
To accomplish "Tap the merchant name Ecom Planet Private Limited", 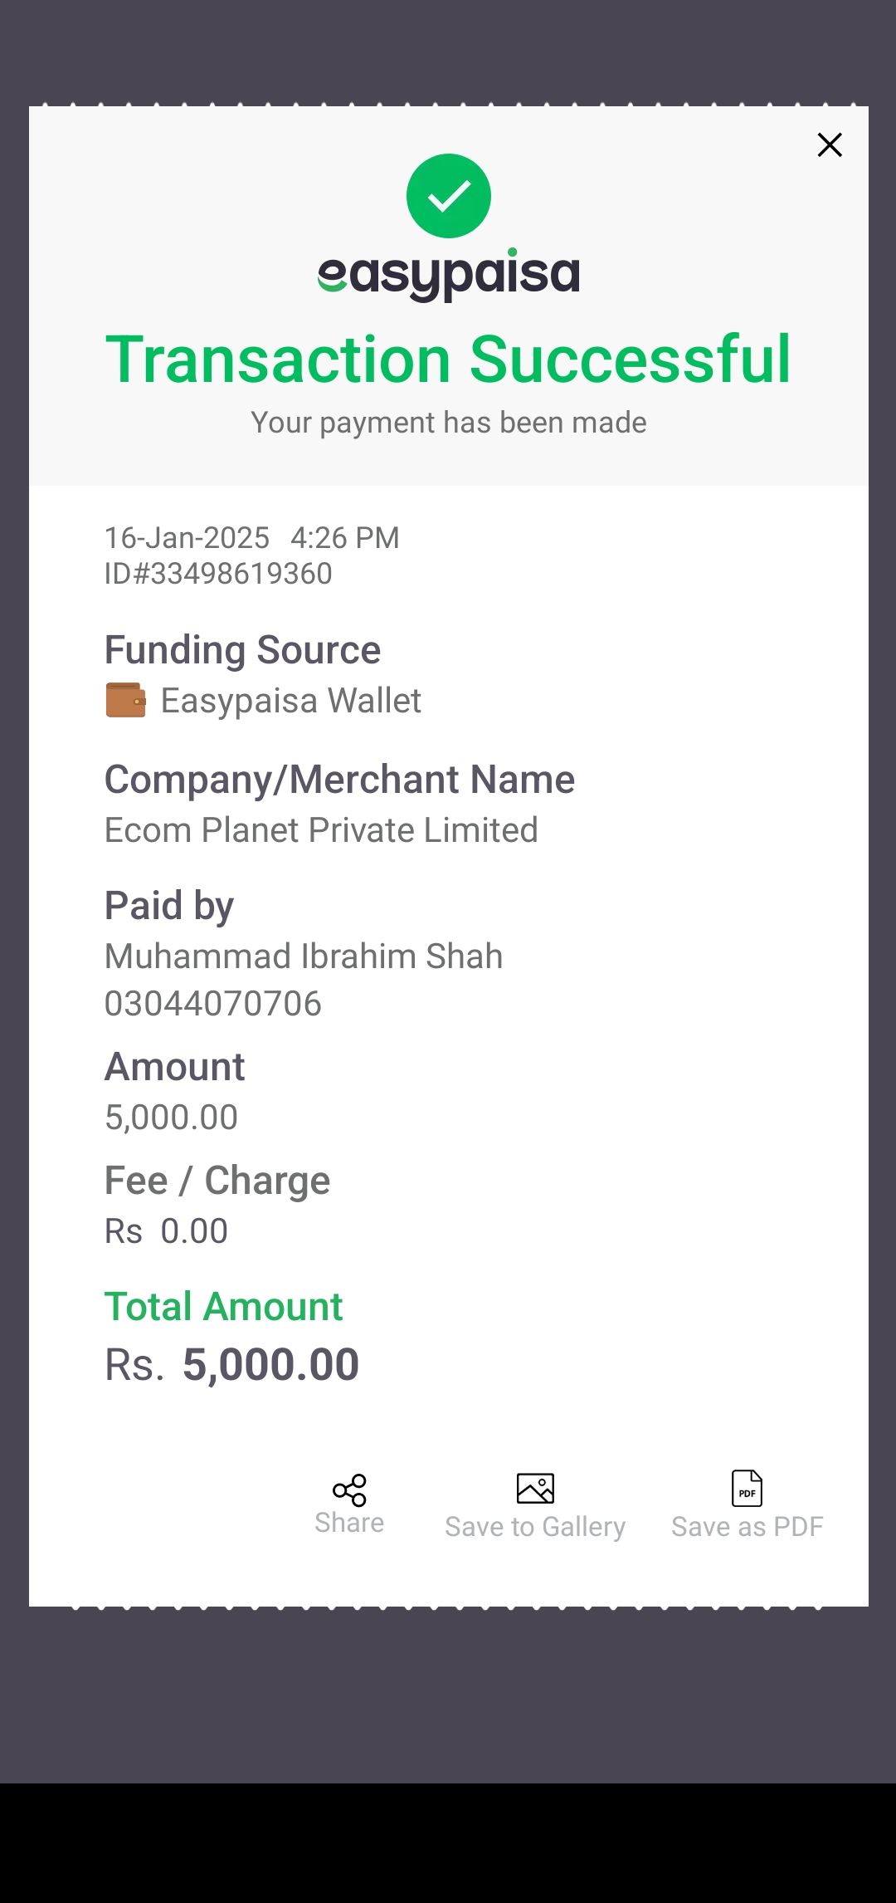I will click(x=321, y=830).
